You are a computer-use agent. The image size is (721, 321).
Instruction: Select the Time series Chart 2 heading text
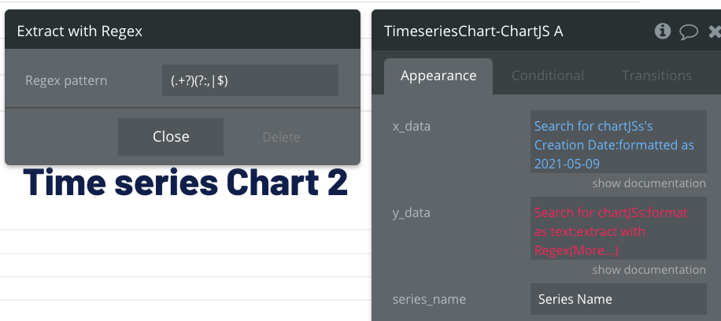coord(186,183)
